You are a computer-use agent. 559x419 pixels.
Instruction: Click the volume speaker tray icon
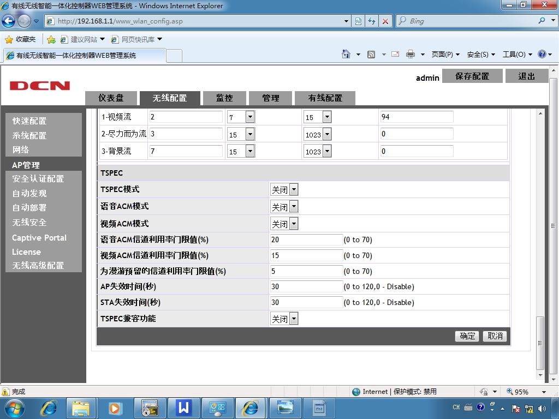542,408
